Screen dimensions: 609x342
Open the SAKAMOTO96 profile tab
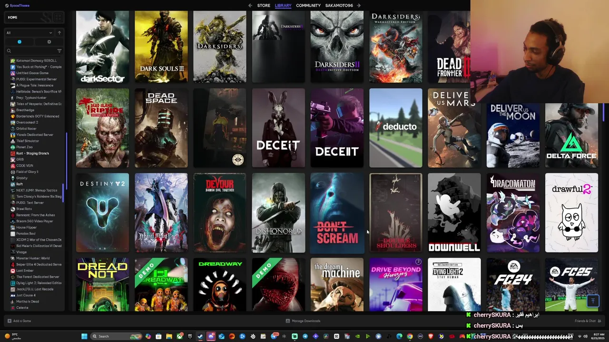(x=339, y=5)
